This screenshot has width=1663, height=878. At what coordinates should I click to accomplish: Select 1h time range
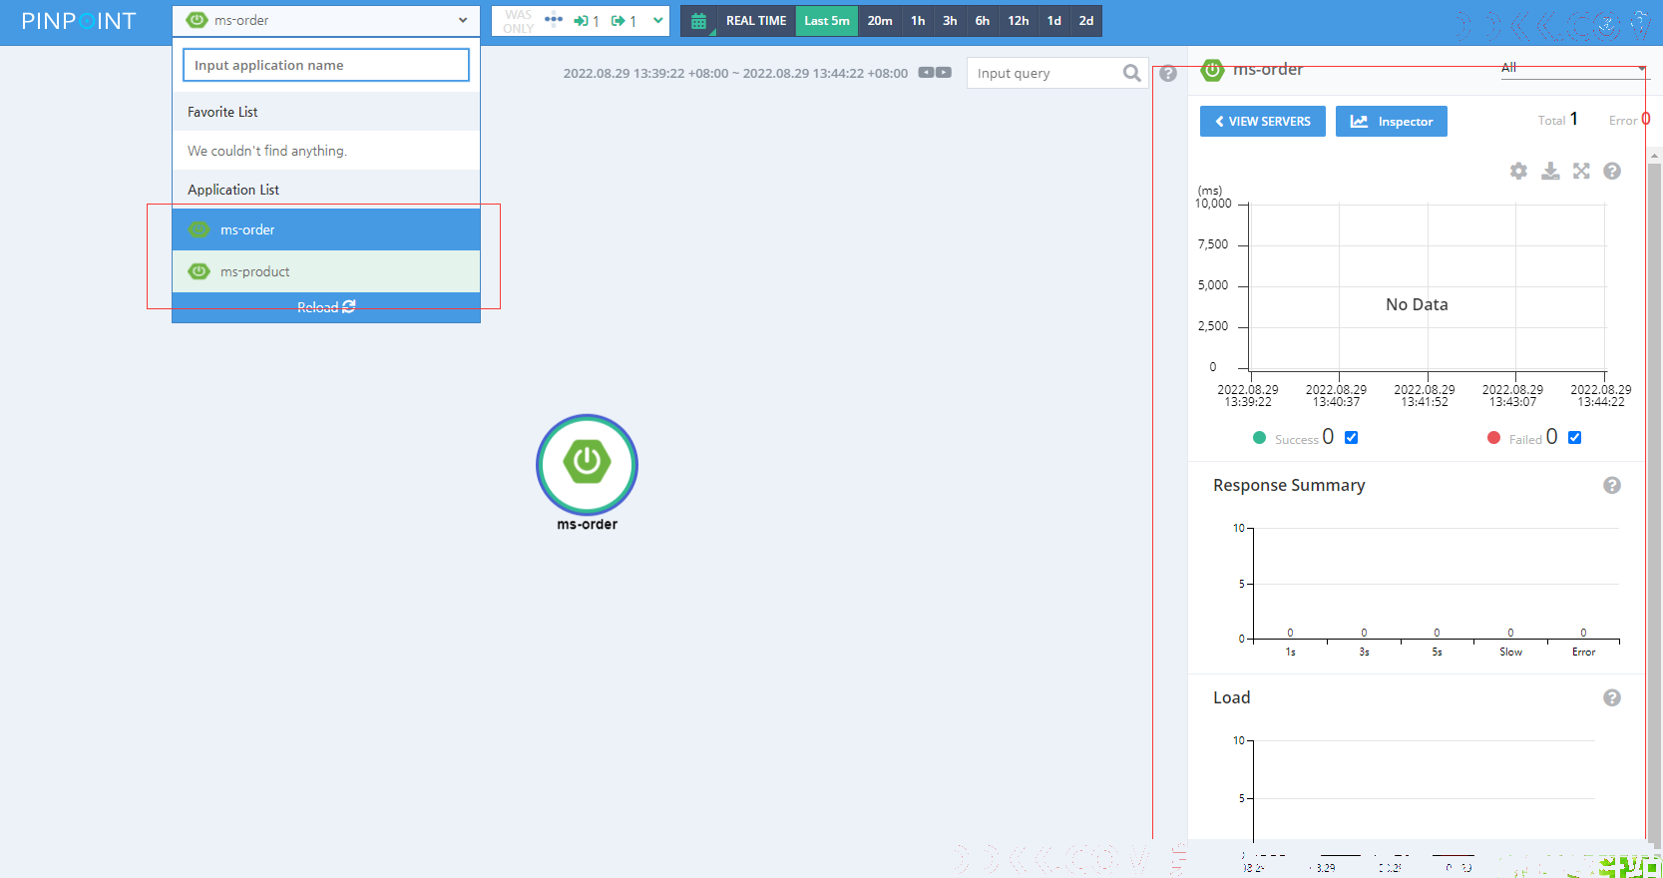918,21
